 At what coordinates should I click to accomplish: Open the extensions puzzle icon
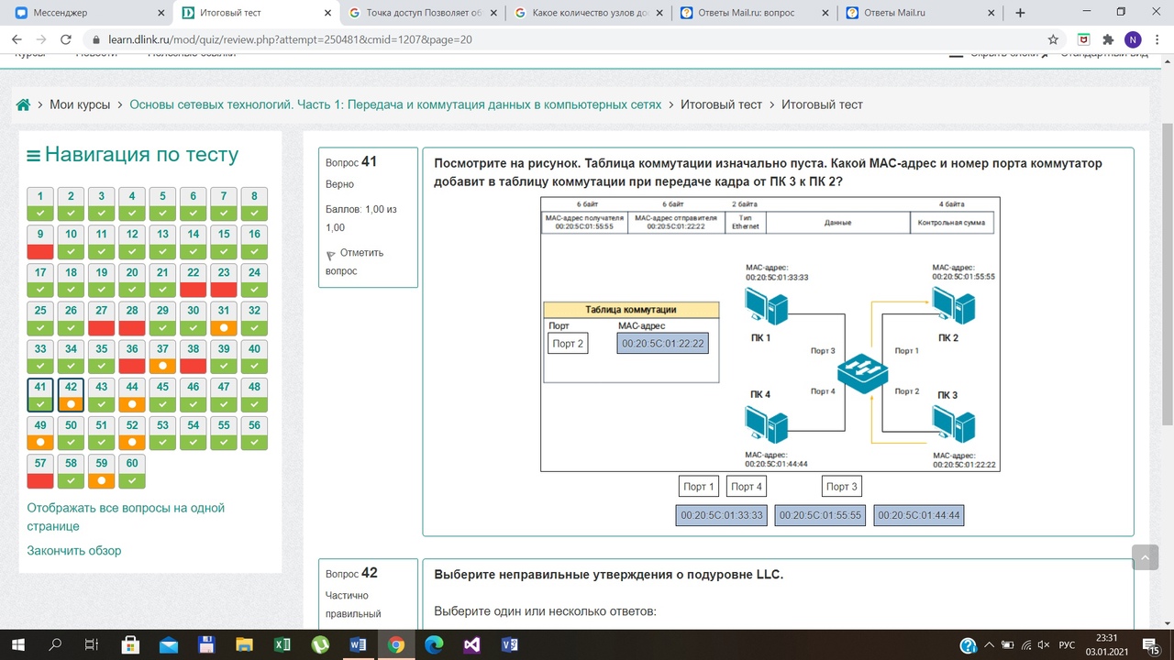pos(1108,39)
